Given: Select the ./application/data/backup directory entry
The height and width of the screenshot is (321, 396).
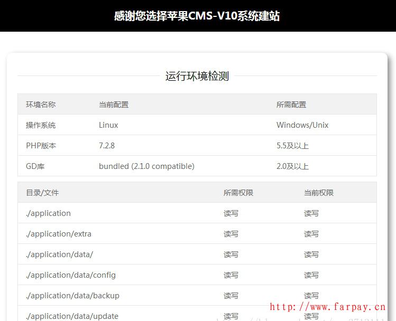Looking at the screenshot, I should point(72,296).
